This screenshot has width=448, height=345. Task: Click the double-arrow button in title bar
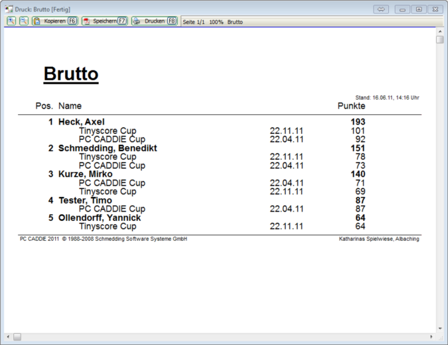click(x=381, y=9)
